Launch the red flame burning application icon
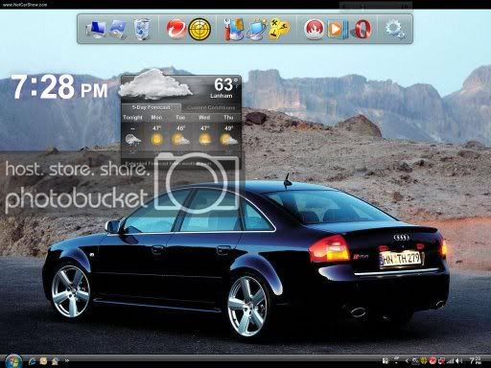This screenshot has height=368, width=491. tap(314, 29)
